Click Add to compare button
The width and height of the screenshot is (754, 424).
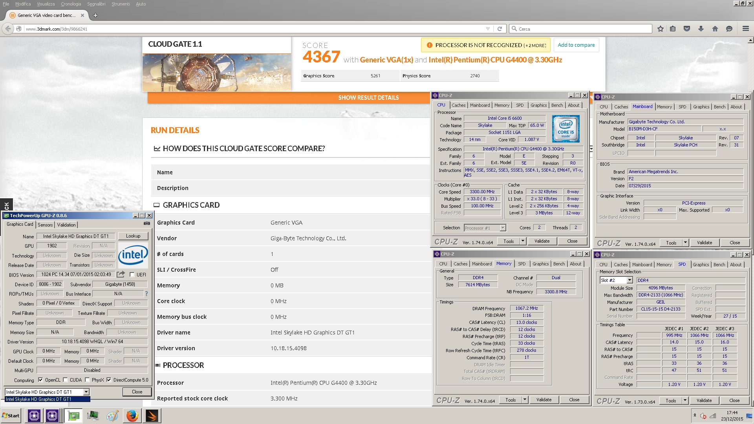[576, 45]
